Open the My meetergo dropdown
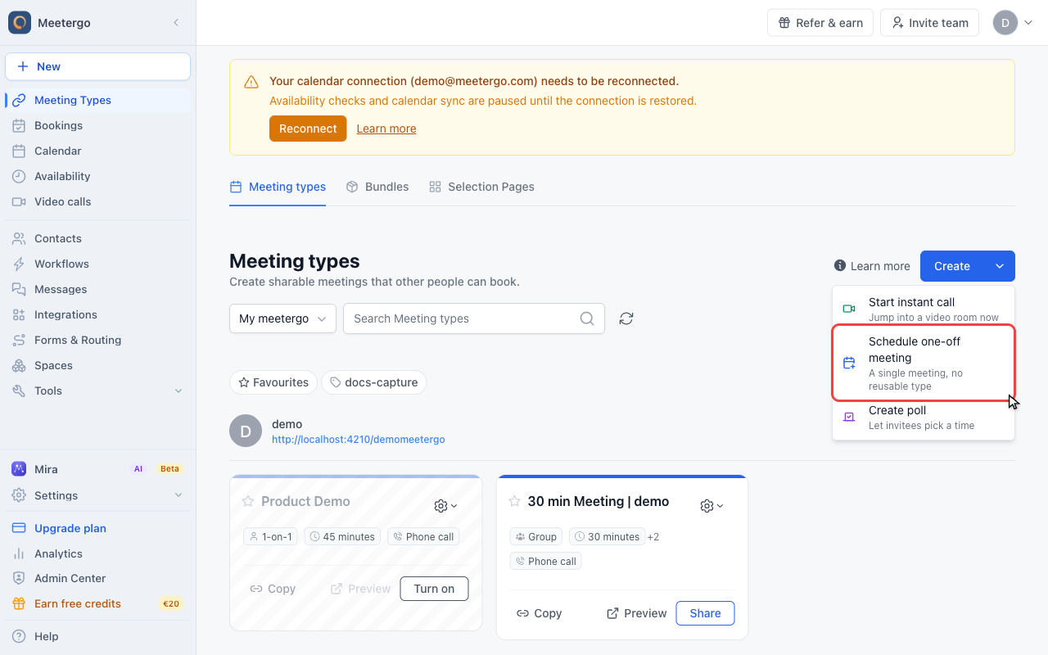This screenshot has height=655, width=1048. (x=282, y=318)
